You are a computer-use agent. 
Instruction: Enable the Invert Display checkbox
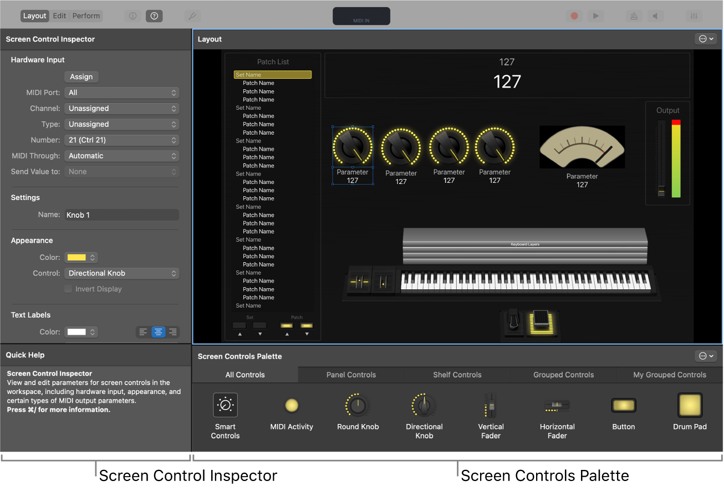[x=68, y=289]
